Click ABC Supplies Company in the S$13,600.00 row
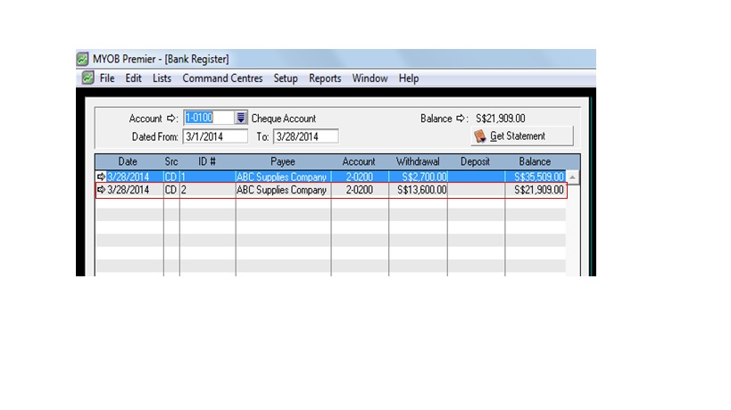 281,190
